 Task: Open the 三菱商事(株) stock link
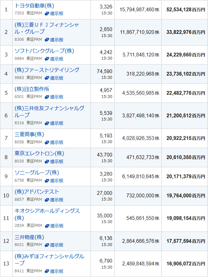pos(29,135)
